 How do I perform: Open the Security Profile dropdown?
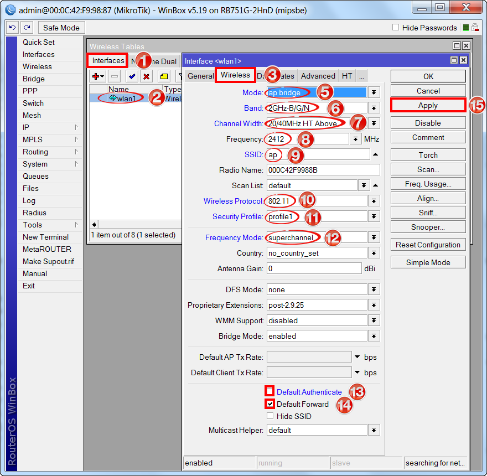[x=374, y=216]
